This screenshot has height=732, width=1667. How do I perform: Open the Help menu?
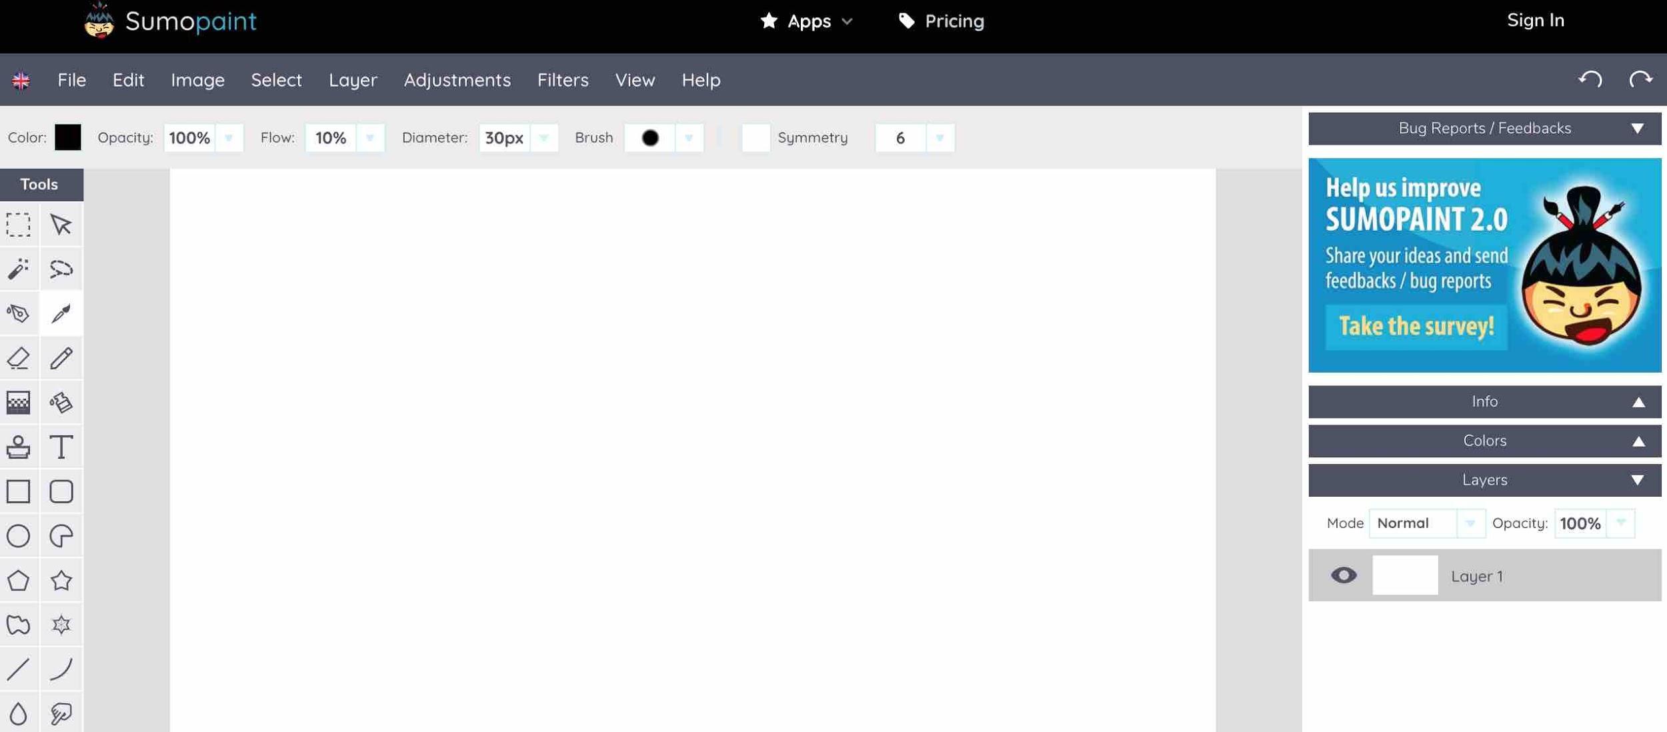coord(701,80)
